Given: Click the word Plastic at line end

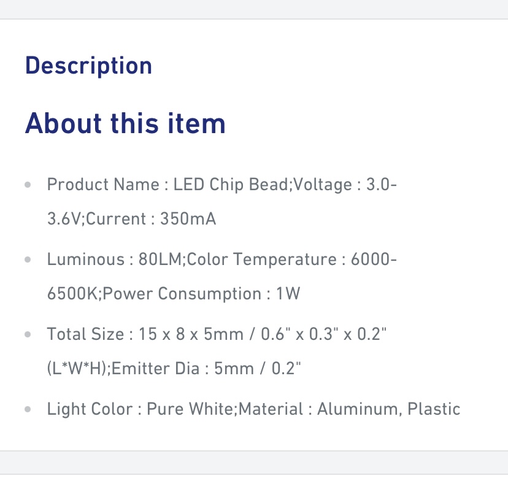Looking at the screenshot, I should 434,409.
